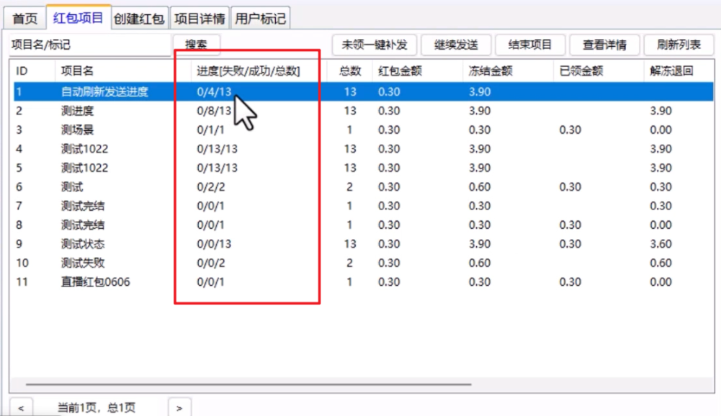Viewport: 721px width, 416px height.
Task: Click 已领金额 0.30 in 直播红包0606 row
Action: coord(570,282)
